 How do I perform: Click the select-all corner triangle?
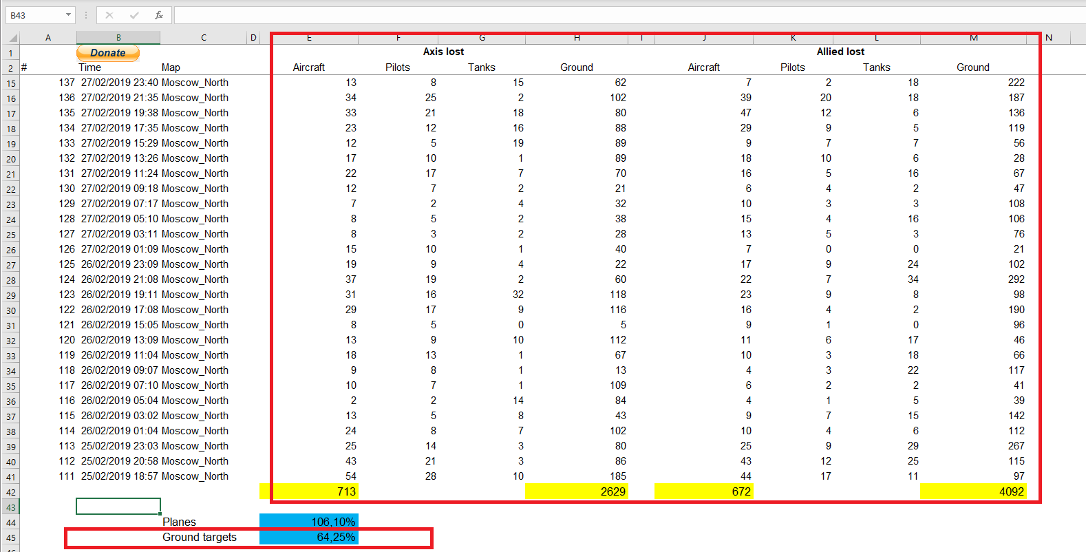pyautogui.click(x=12, y=38)
